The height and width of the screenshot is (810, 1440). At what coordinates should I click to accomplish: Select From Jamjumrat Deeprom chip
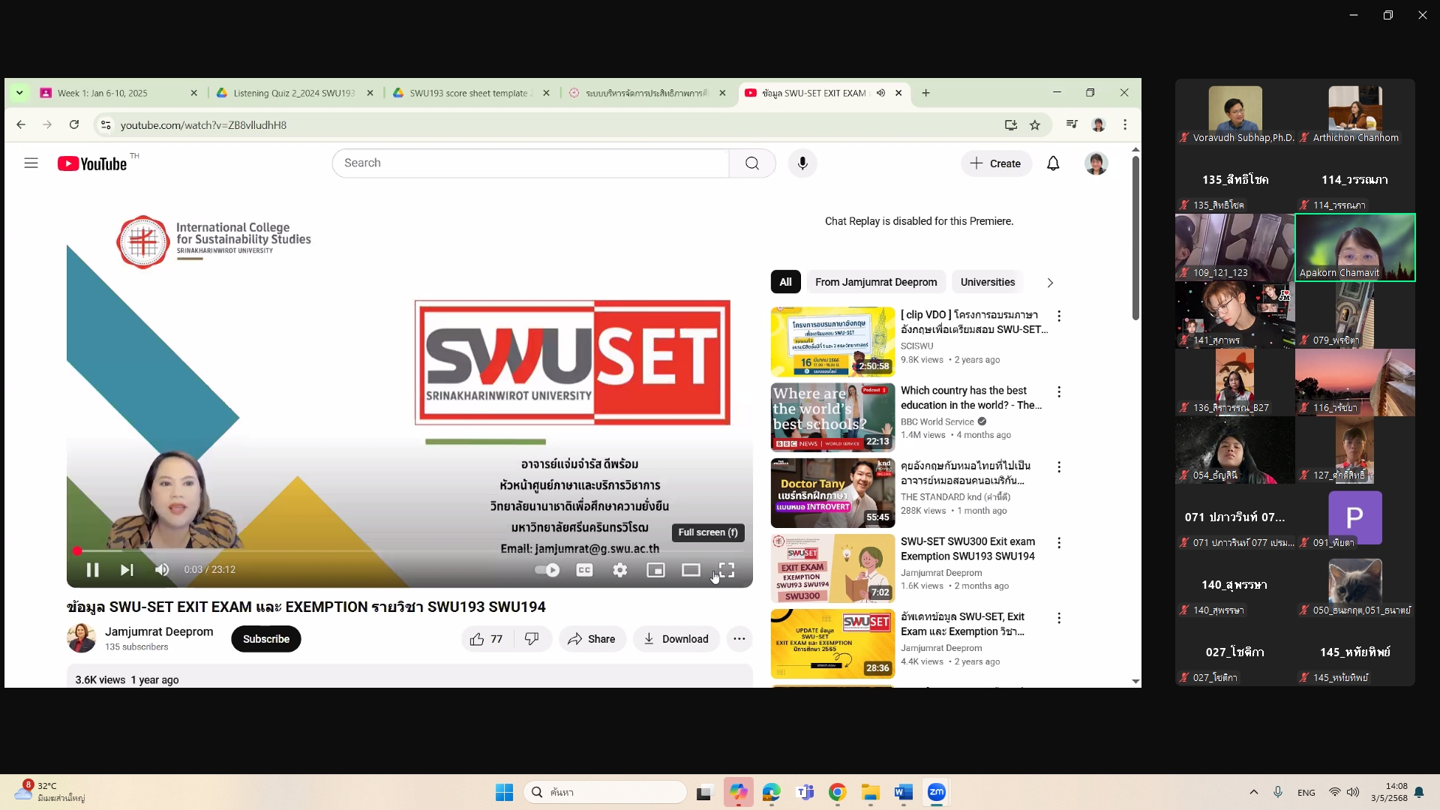click(x=876, y=282)
